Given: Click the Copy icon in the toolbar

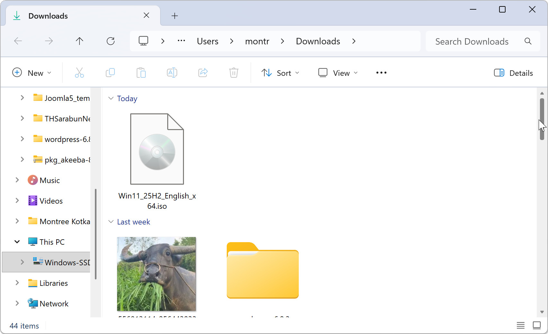Looking at the screenshot, I should coord(110,73).
